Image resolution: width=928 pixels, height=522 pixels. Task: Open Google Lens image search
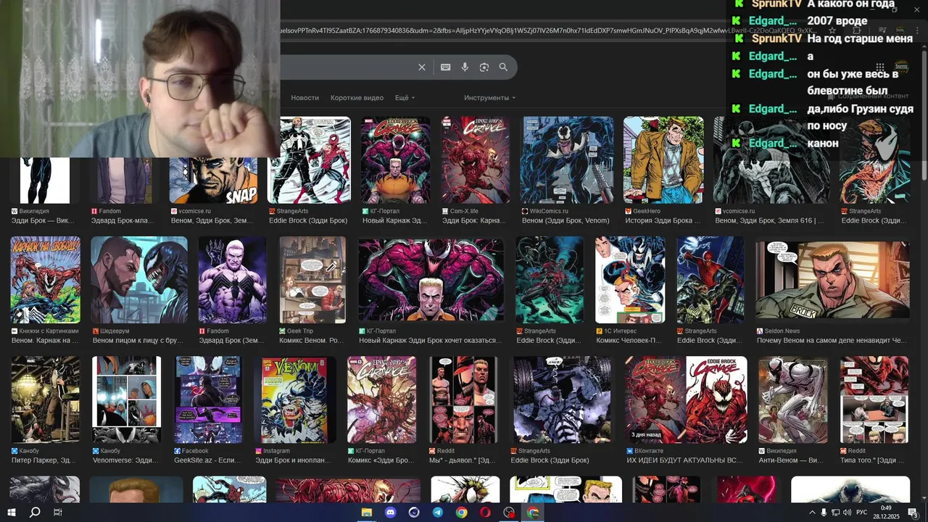(484, 67)
